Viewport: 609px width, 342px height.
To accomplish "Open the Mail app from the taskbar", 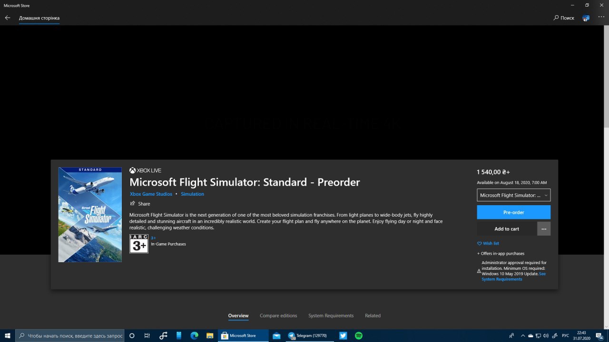I will point(276,335).
